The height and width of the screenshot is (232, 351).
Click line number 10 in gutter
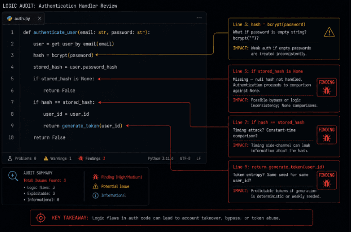11,137
